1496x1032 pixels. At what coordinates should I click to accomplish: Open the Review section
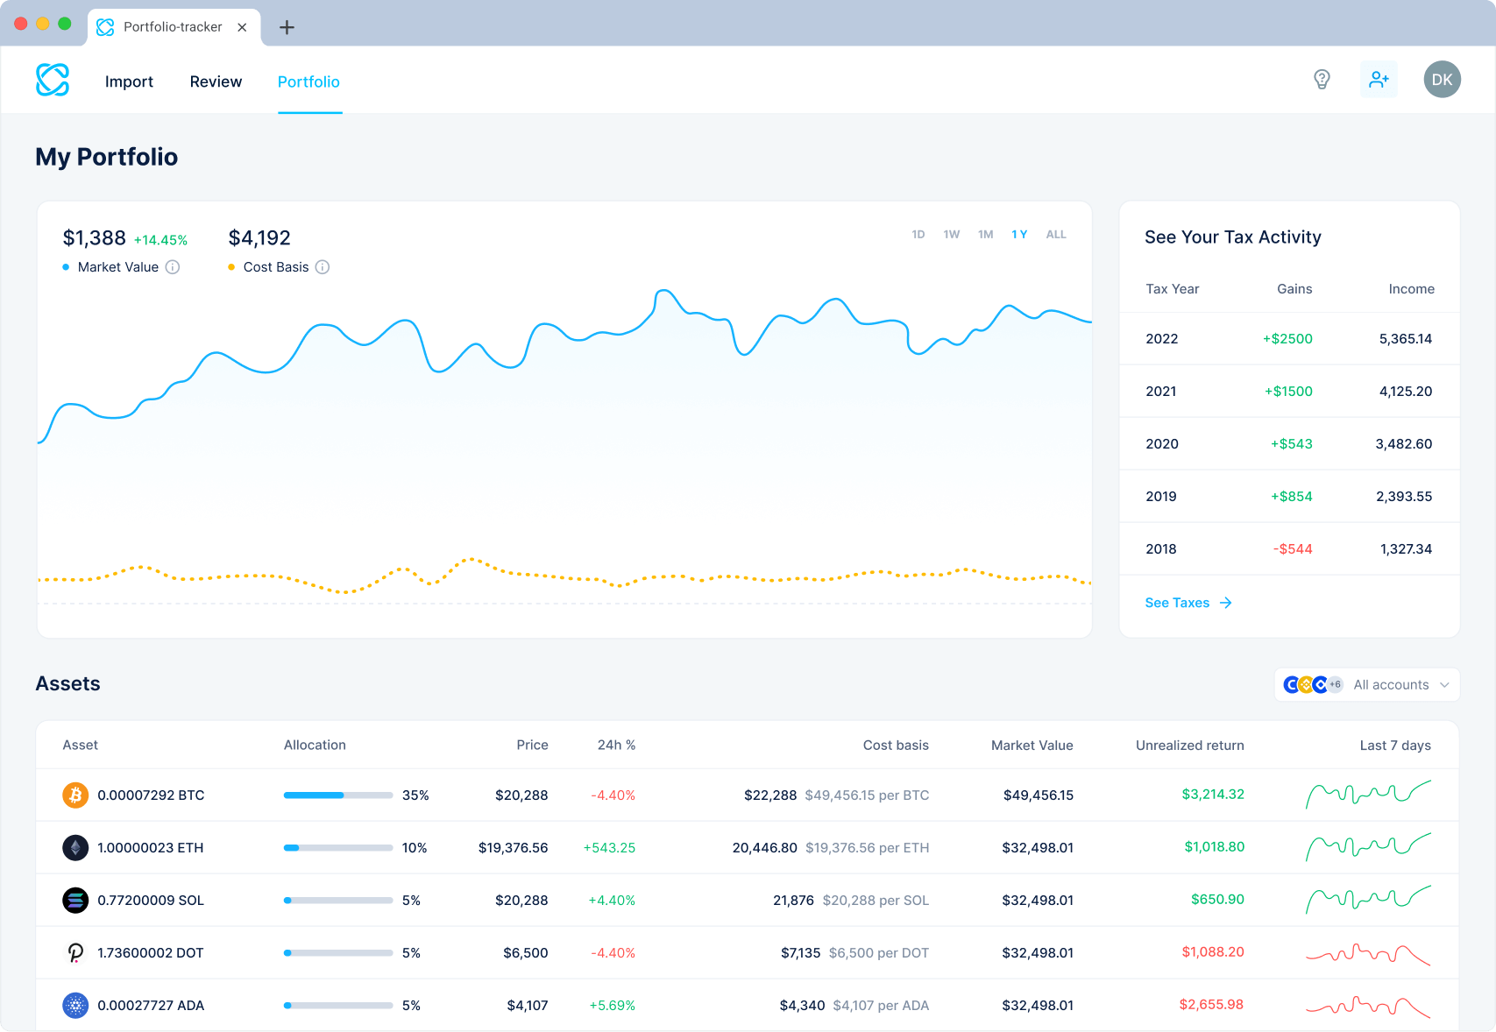coord(216,81)
